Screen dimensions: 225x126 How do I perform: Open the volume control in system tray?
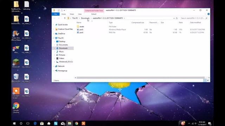point(196,124)
